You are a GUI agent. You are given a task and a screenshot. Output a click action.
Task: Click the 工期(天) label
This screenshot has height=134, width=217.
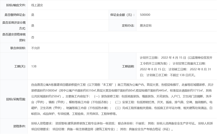pos(20,66)
